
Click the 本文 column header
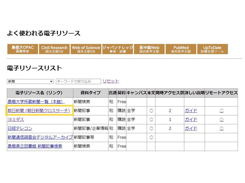coord(151,93)
